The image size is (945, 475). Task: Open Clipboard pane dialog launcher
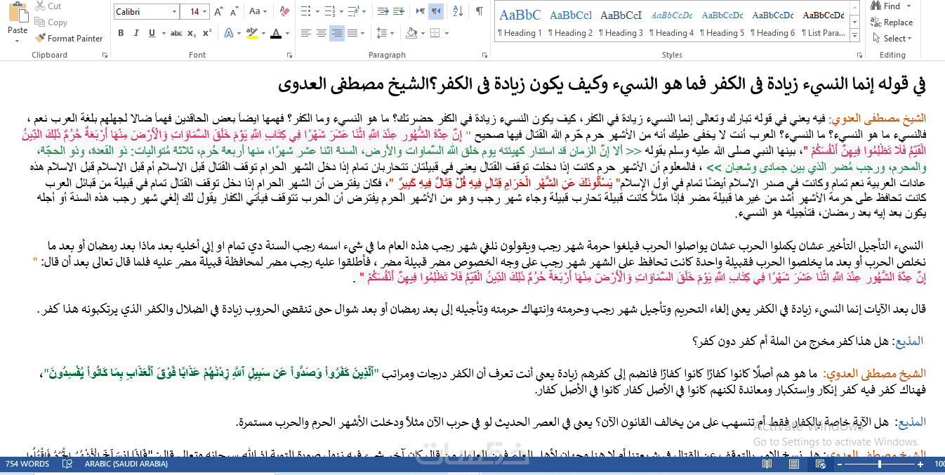tap(105, 55)
